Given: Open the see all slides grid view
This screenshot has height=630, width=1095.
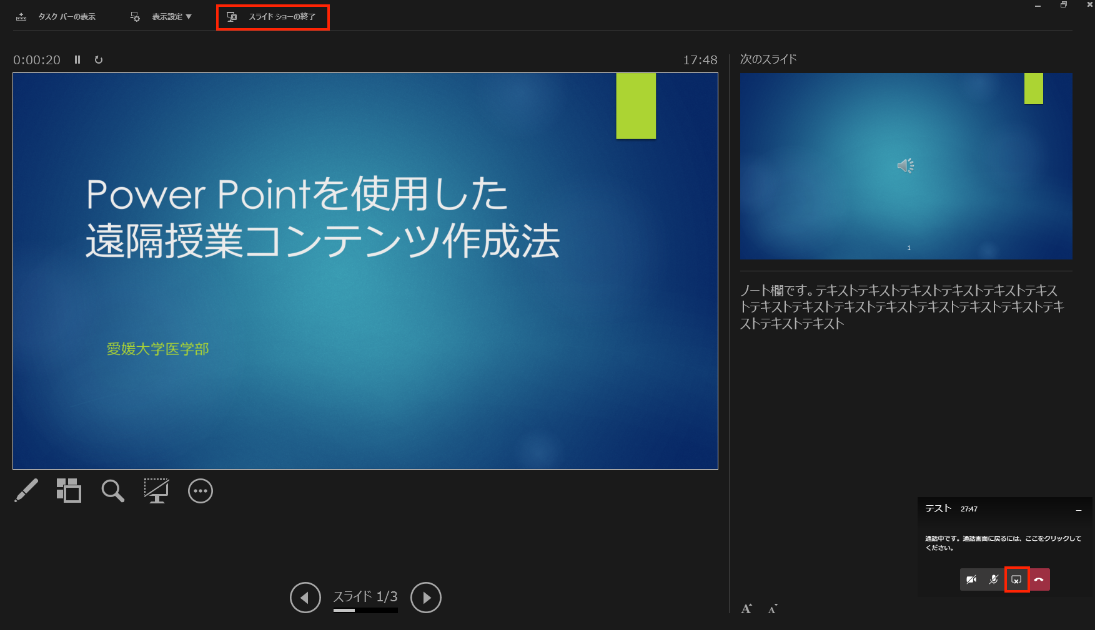Looking at the screenshot, I should coord(69,491).
